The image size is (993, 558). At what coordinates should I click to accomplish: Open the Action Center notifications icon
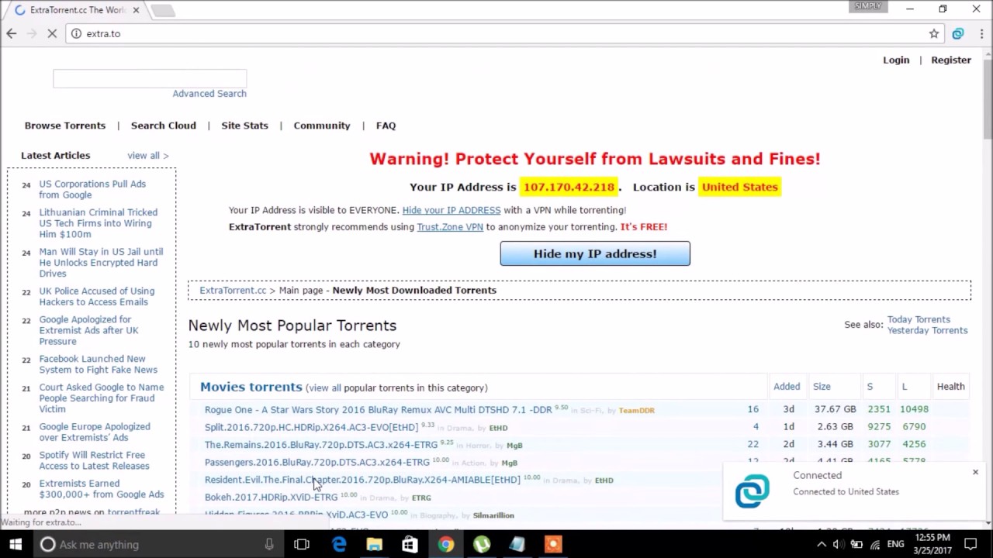point(971,544)
